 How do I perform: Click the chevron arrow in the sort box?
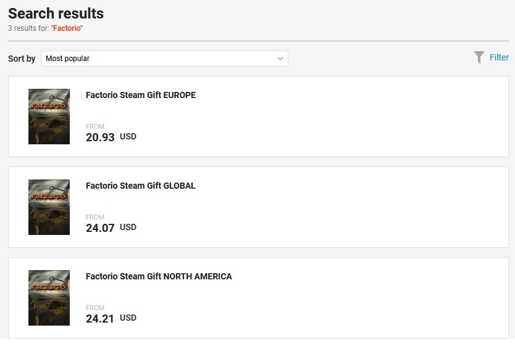280,59
